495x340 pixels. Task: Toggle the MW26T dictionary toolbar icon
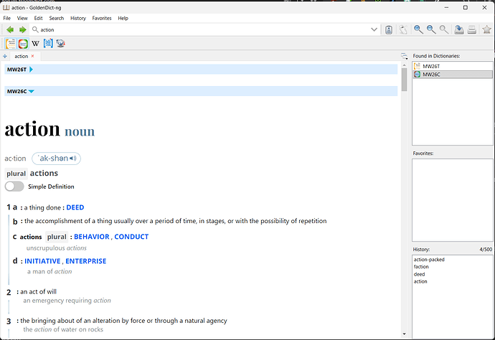click(x=11, y=43)
